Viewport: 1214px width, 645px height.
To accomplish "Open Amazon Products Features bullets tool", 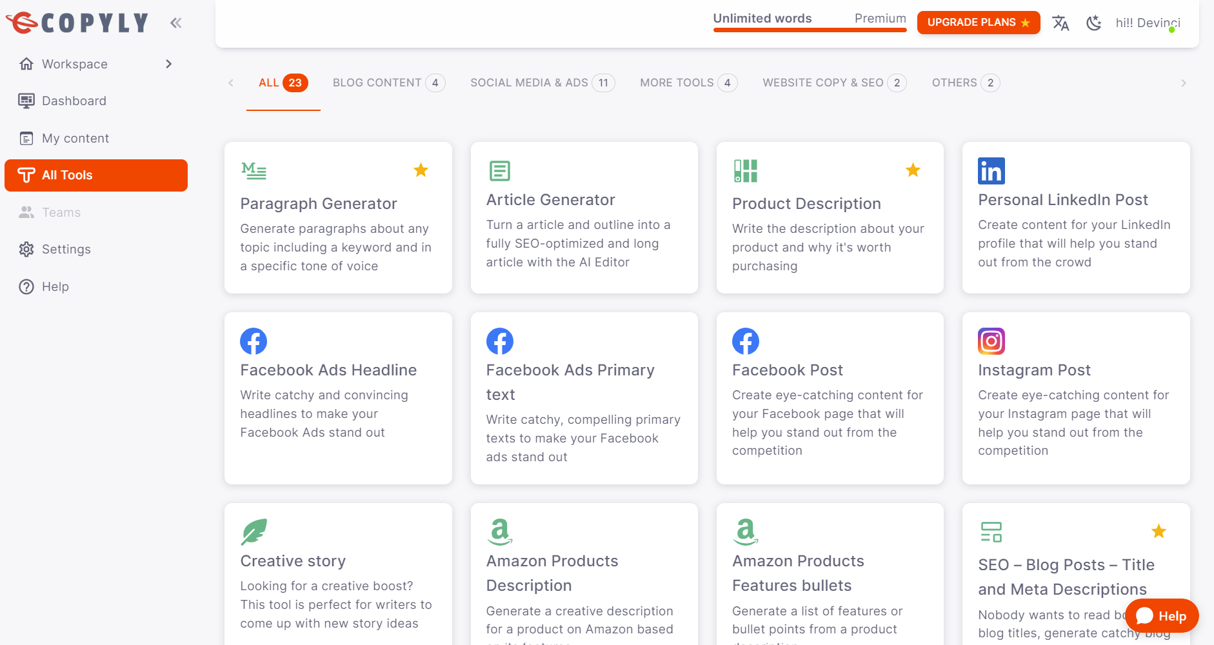I will tap(798, 573).
